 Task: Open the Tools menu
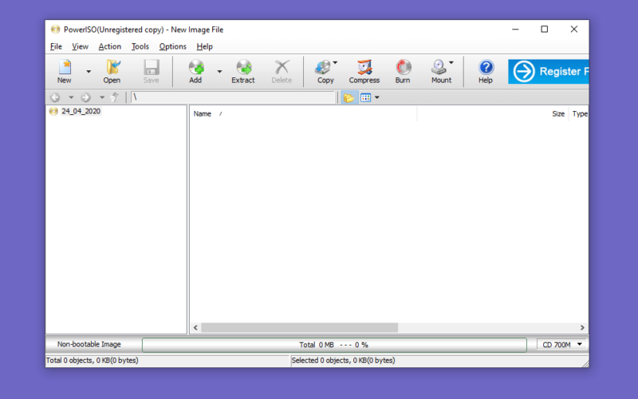(x=140, y=46)
